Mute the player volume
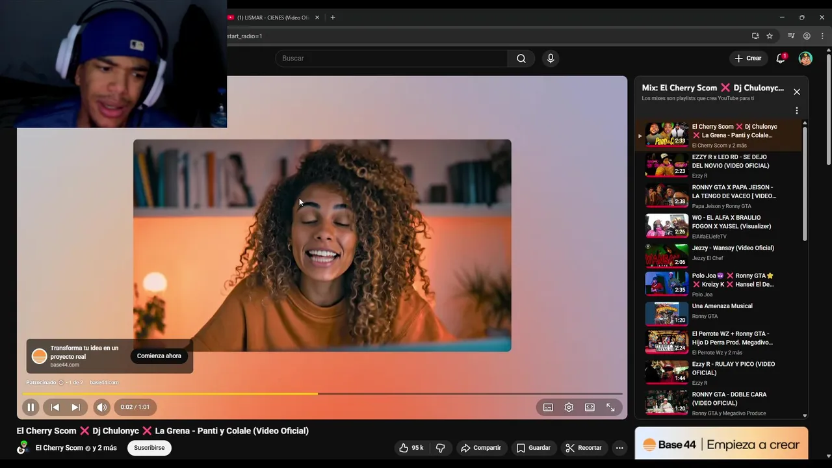Image resolution: width=832 pixels, height=468 pixels. coord(101,407)
